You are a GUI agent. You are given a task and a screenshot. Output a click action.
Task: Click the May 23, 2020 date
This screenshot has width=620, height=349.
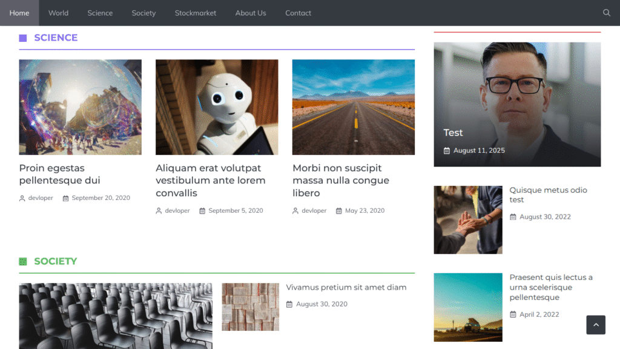(x=364, y=210)
